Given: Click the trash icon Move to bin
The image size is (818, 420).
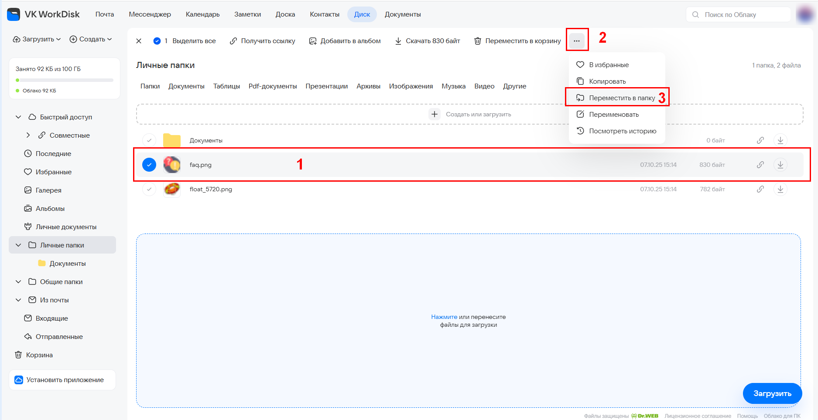Looking at the screenshot, I should click(478, 41).
